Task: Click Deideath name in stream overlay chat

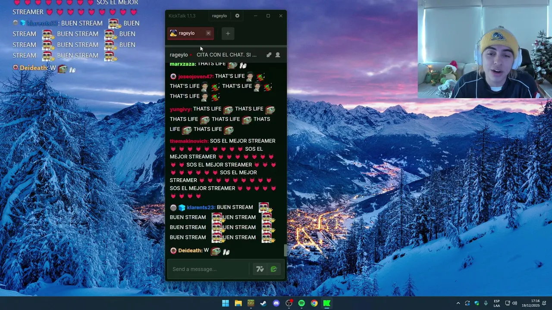Action: (34, 68)
